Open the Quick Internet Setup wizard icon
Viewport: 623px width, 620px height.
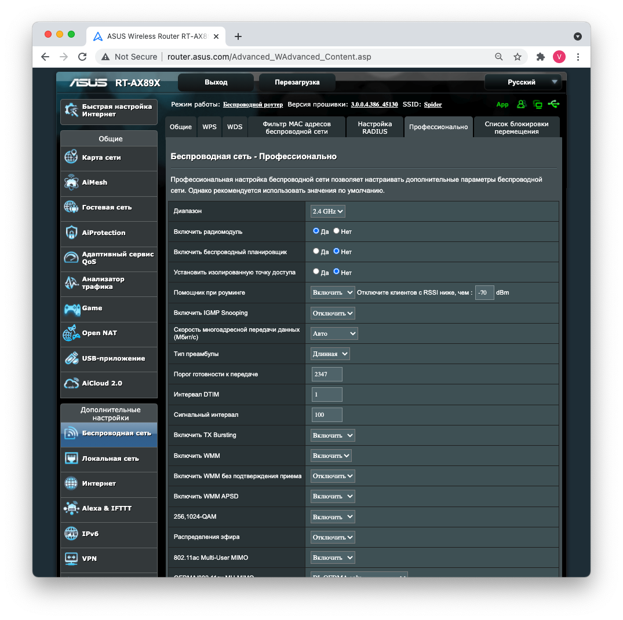(71, 110)
